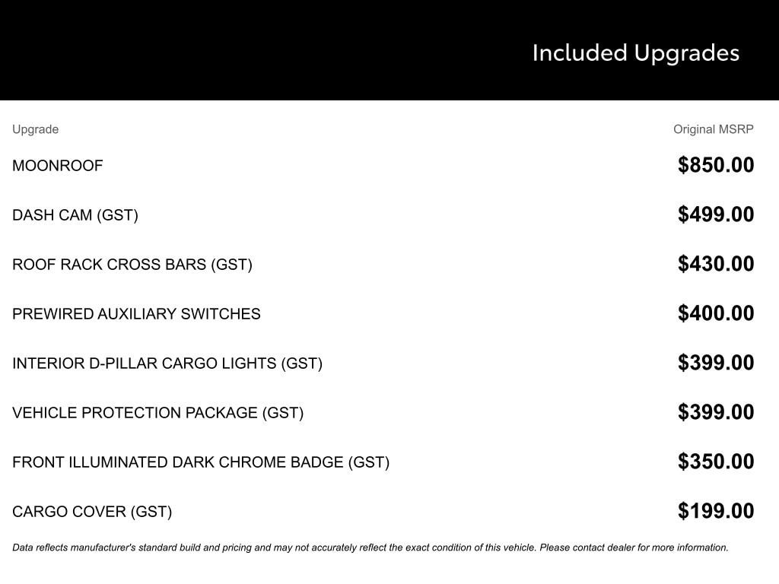Image resolution: width=779 pixels, height=584 pixels.
Task: Click the $499.00 Dash Cam price
Action: point(716,214)
